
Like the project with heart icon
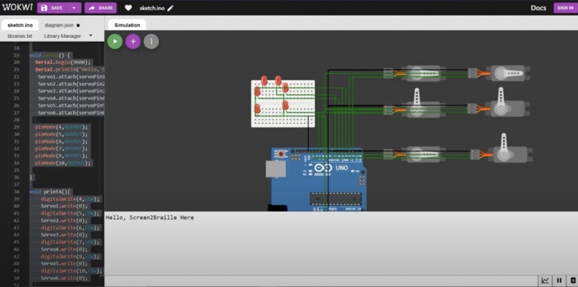click(x=128, y=8)
